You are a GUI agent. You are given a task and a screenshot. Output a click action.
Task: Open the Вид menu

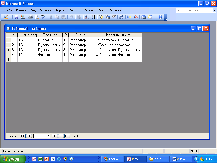click(x=33, y=10)
